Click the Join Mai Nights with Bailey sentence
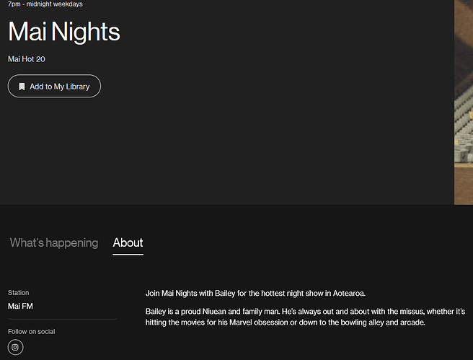This screenshot has width=473, height=360. [x=255, y=294]
